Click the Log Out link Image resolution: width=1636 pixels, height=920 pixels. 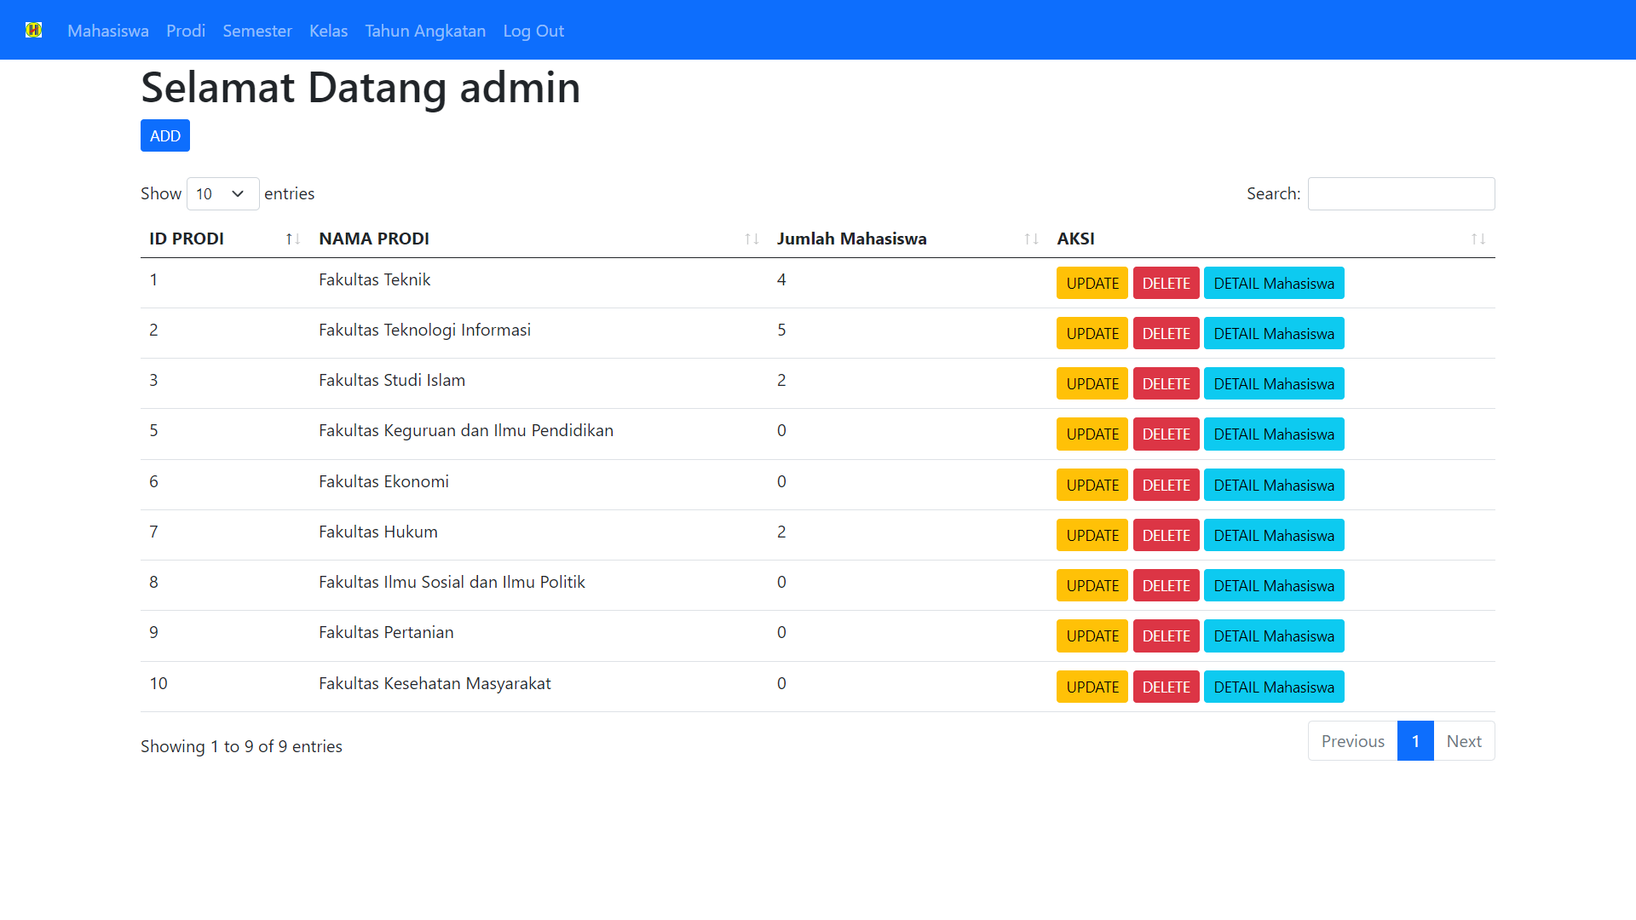coord(533,31)
